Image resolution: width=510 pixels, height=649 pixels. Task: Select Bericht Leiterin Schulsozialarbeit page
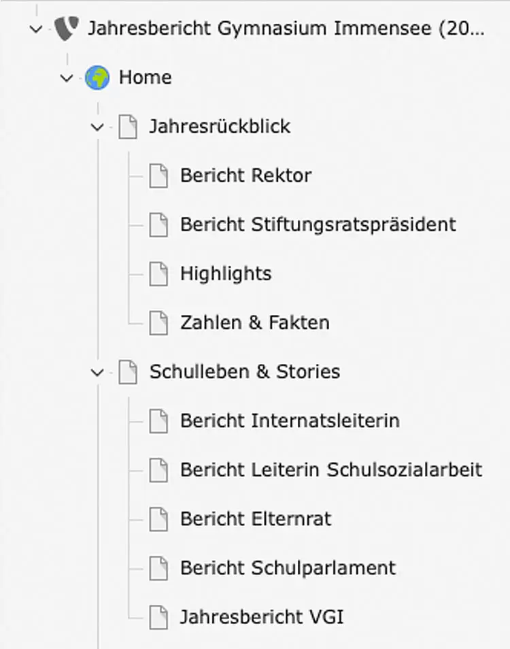click(x=331, y=470)
